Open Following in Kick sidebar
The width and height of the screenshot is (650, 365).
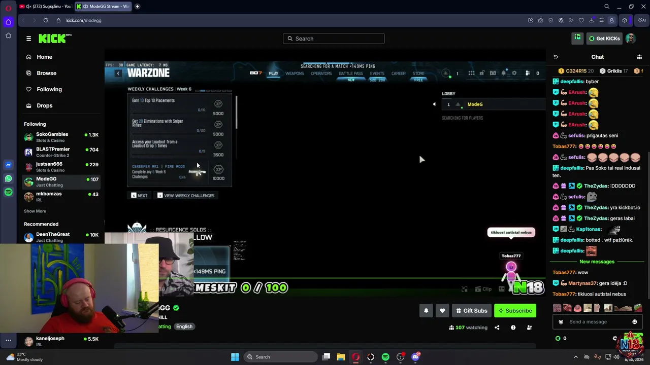click(49, 89)
